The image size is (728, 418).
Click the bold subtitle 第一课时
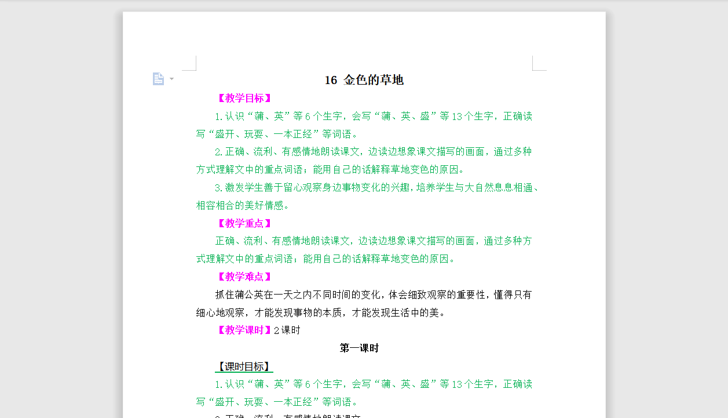click(359, 348)
